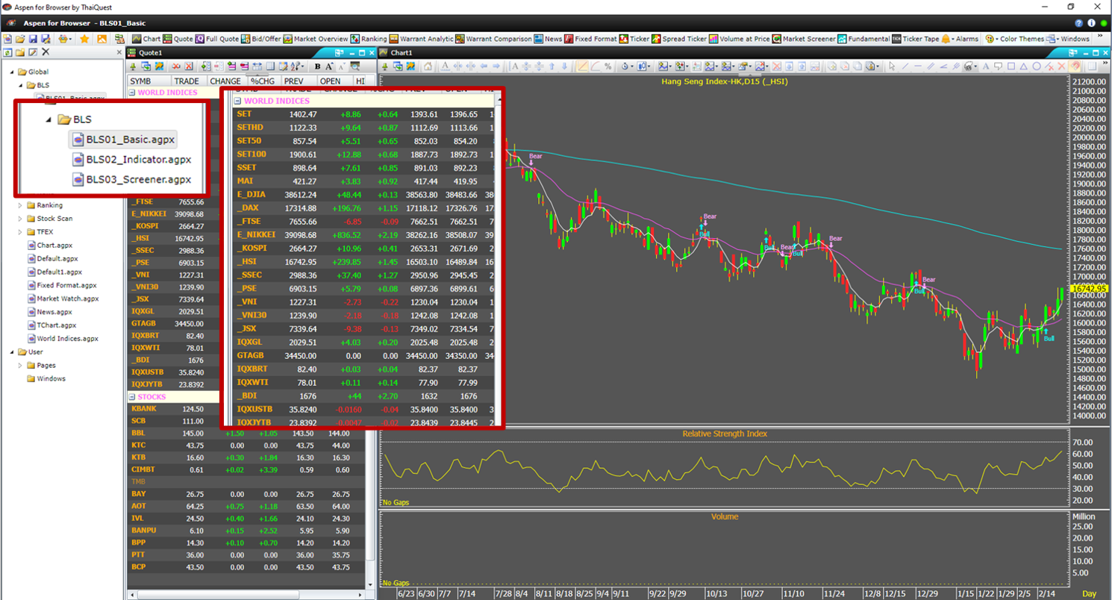Open the Warrant Analytic tool
The image size is (1112, 600).
point(421,39)
